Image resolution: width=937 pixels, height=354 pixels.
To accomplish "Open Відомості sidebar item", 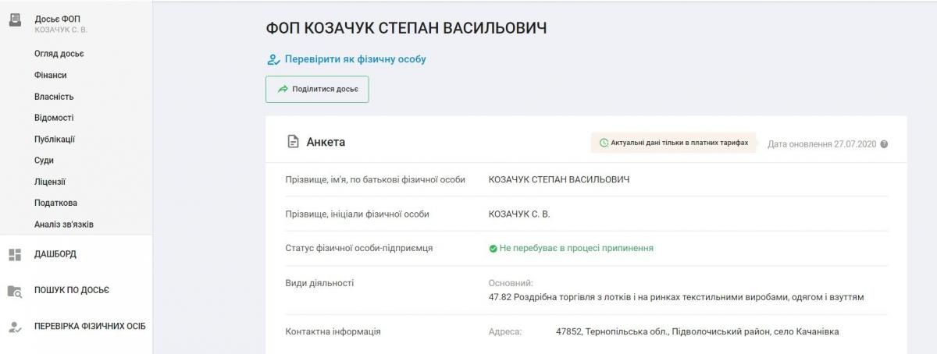I will (x=54, y=118).
